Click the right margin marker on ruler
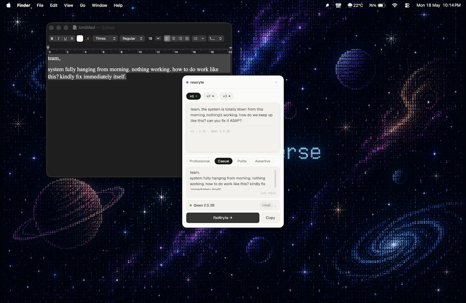This screenshot has height=303, width=466. tap(230, 48)
